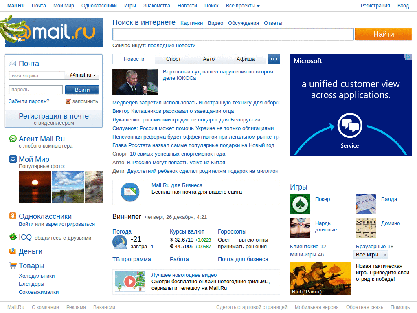
Task: Open Знакомства in the top navigation
Action: click(x=157, y=6)
